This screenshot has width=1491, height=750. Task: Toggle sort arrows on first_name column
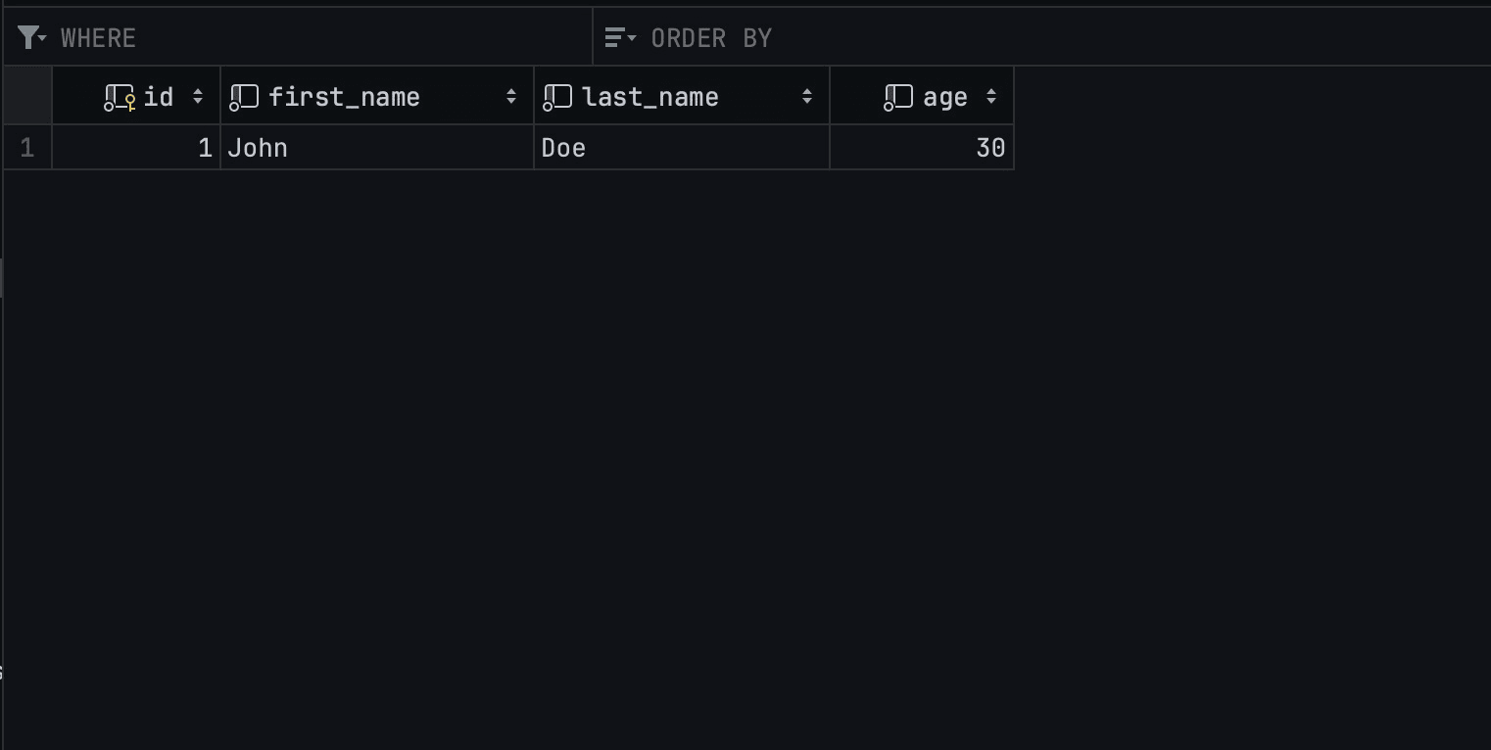pos(511,96)
